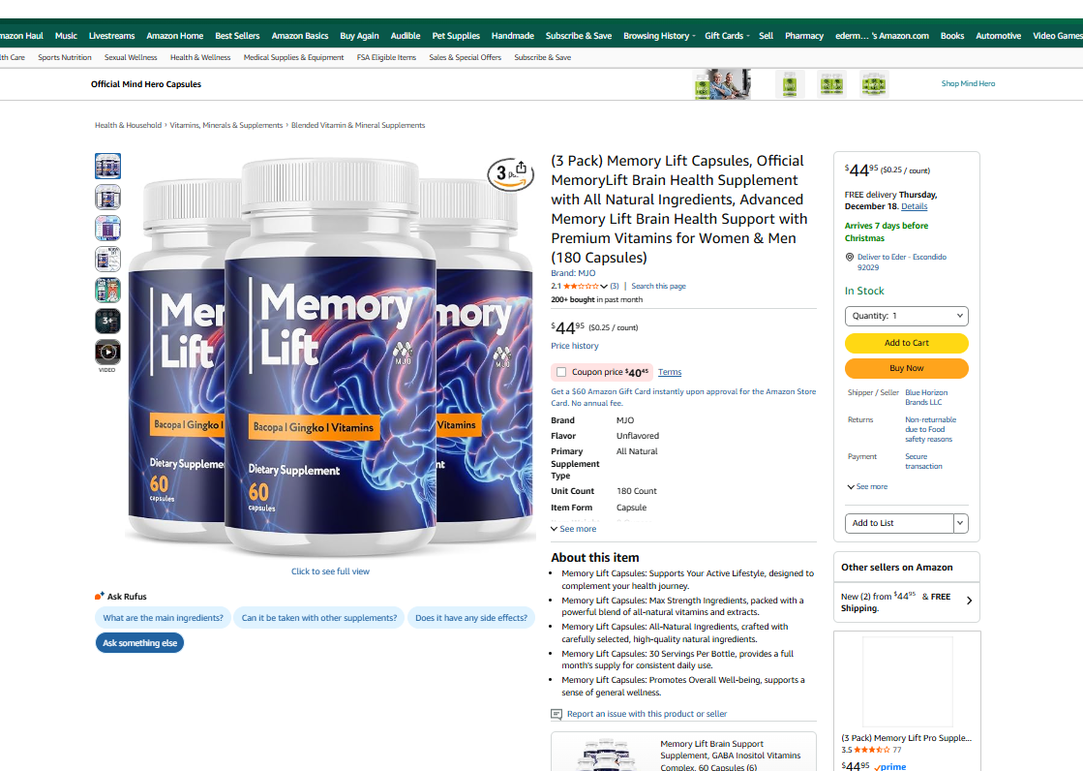The height and width of the screenshot is (771, 1083).
Task: Click the Add to Cart button
Action: [906, 343]
